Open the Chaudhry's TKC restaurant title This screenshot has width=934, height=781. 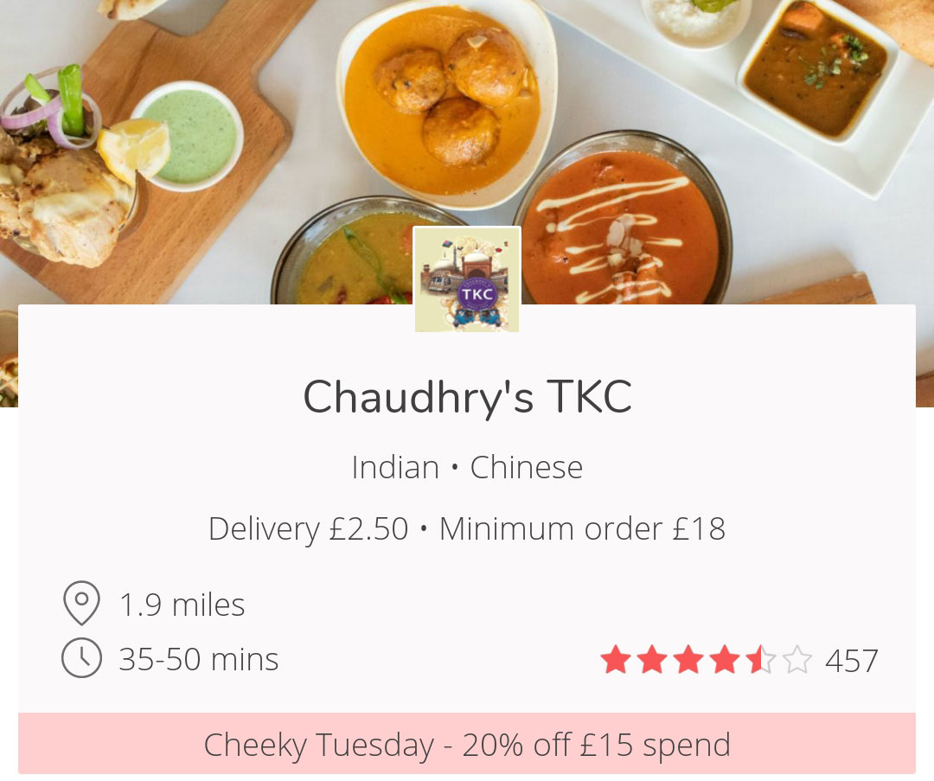pos(468,397)
